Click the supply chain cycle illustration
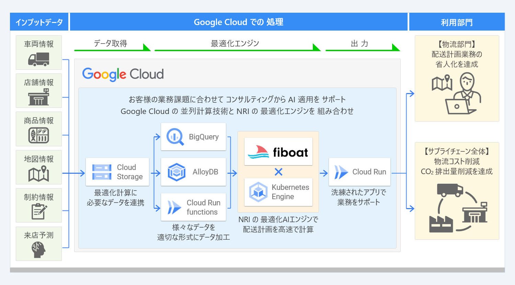This screenshot has width=515, height=285. click(x=458, y=207)
